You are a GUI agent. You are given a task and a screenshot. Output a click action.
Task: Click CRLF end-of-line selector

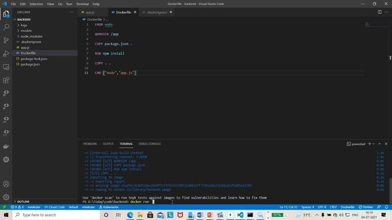333,207
